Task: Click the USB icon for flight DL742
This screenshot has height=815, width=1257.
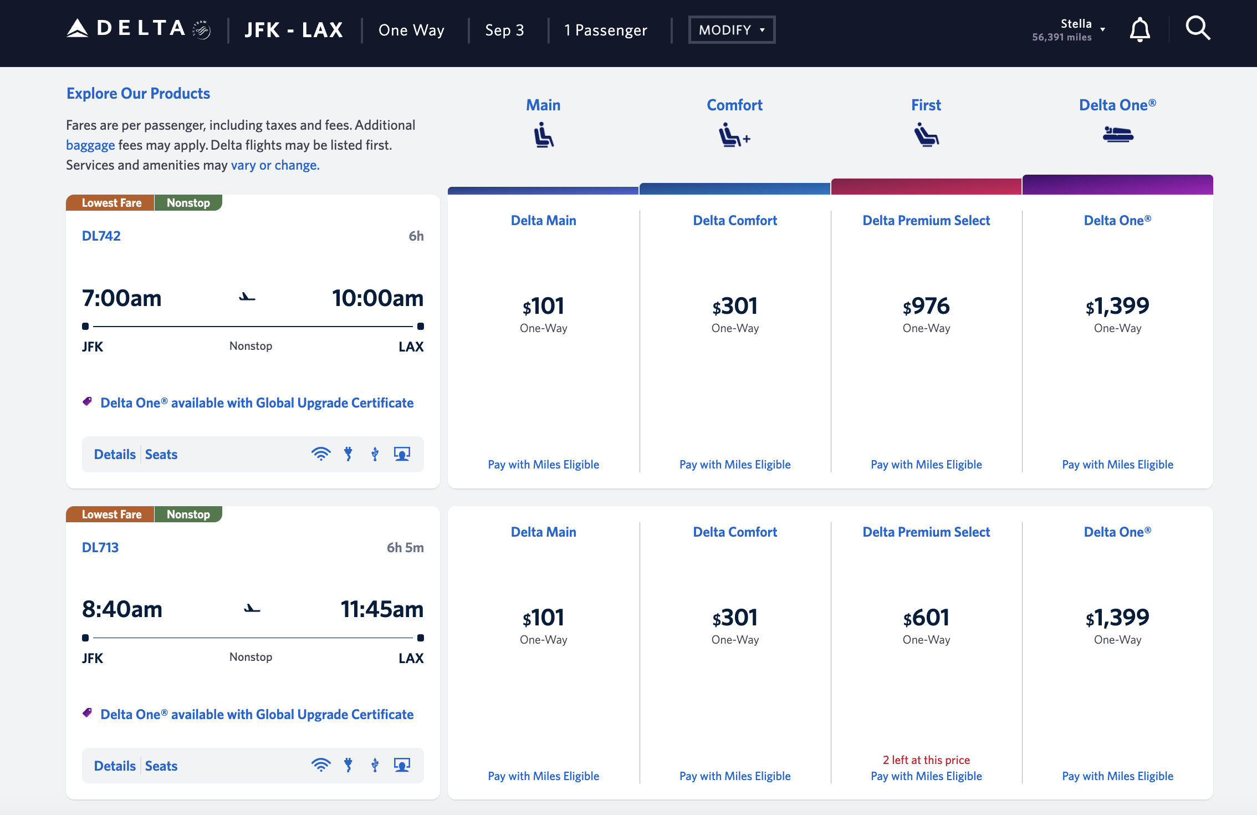Action: [x=375, y=454]
